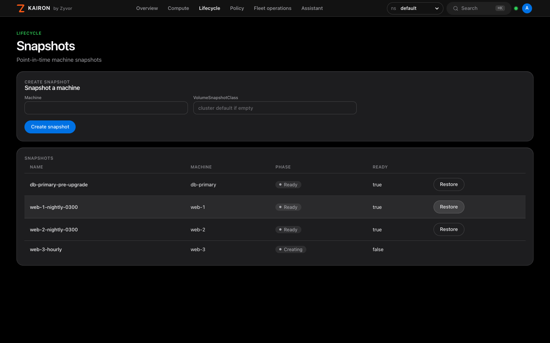Screen dimensions: 550x343
Task: Open the user avatar A menu
Action: coord(527,8)
